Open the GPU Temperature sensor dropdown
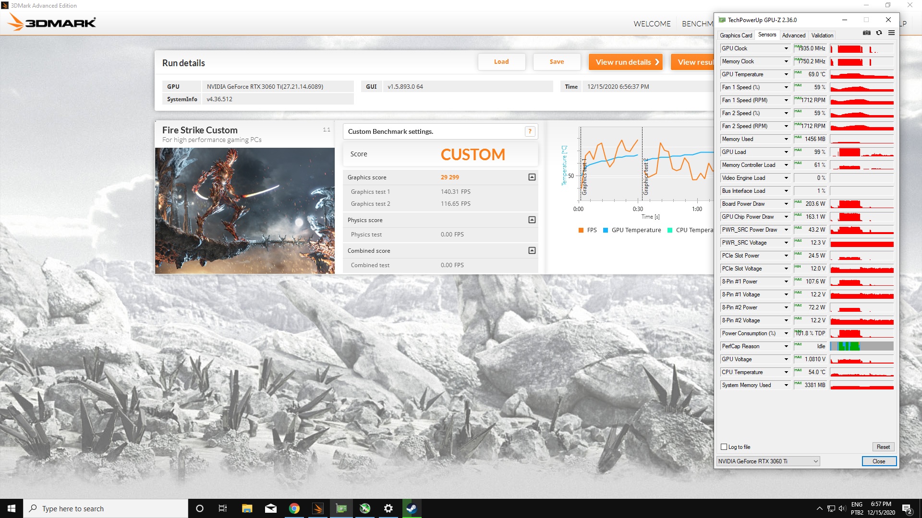 (x=786, y=74)
